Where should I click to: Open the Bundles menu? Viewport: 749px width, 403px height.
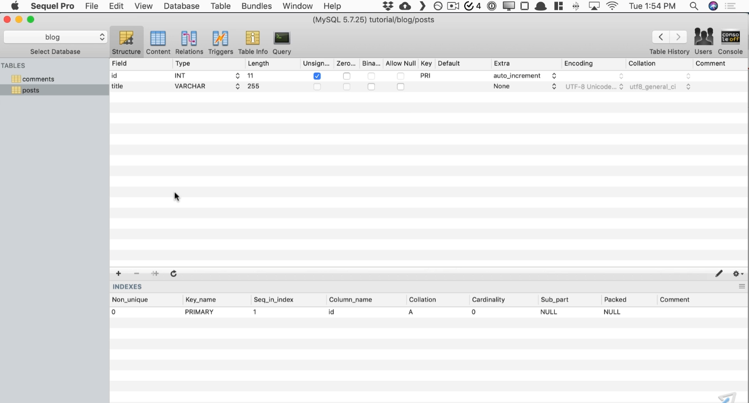[257, 6]
